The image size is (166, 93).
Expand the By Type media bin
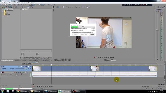(x=3, y=12)
